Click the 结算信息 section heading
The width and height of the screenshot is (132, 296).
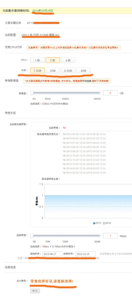(10, 267)
